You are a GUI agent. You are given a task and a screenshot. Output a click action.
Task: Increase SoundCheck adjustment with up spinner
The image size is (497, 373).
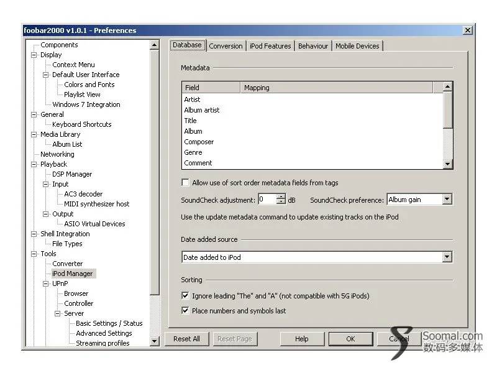[281, 196]
